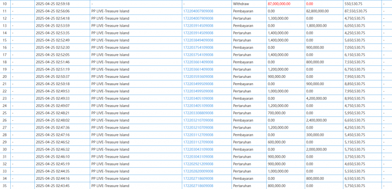Viewport: 392px width, 189px height.
Task: Click timestamp 2025-04-25 02:52:49
Action: tap(53, 40)
